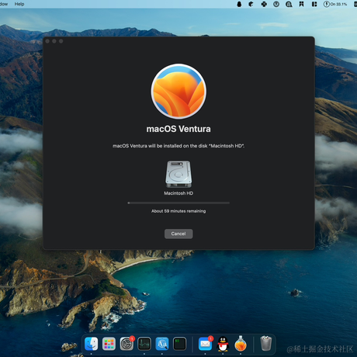Click the magnifier-with-document menu bar icon
The width and height of the screenshot is (357, 357).
pyautogui.click(x=289, y=4)
